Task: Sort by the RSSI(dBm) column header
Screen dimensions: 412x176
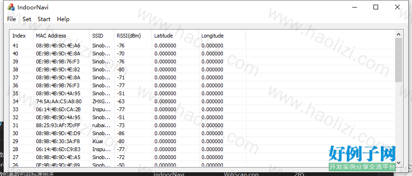Action: [133, 36]
